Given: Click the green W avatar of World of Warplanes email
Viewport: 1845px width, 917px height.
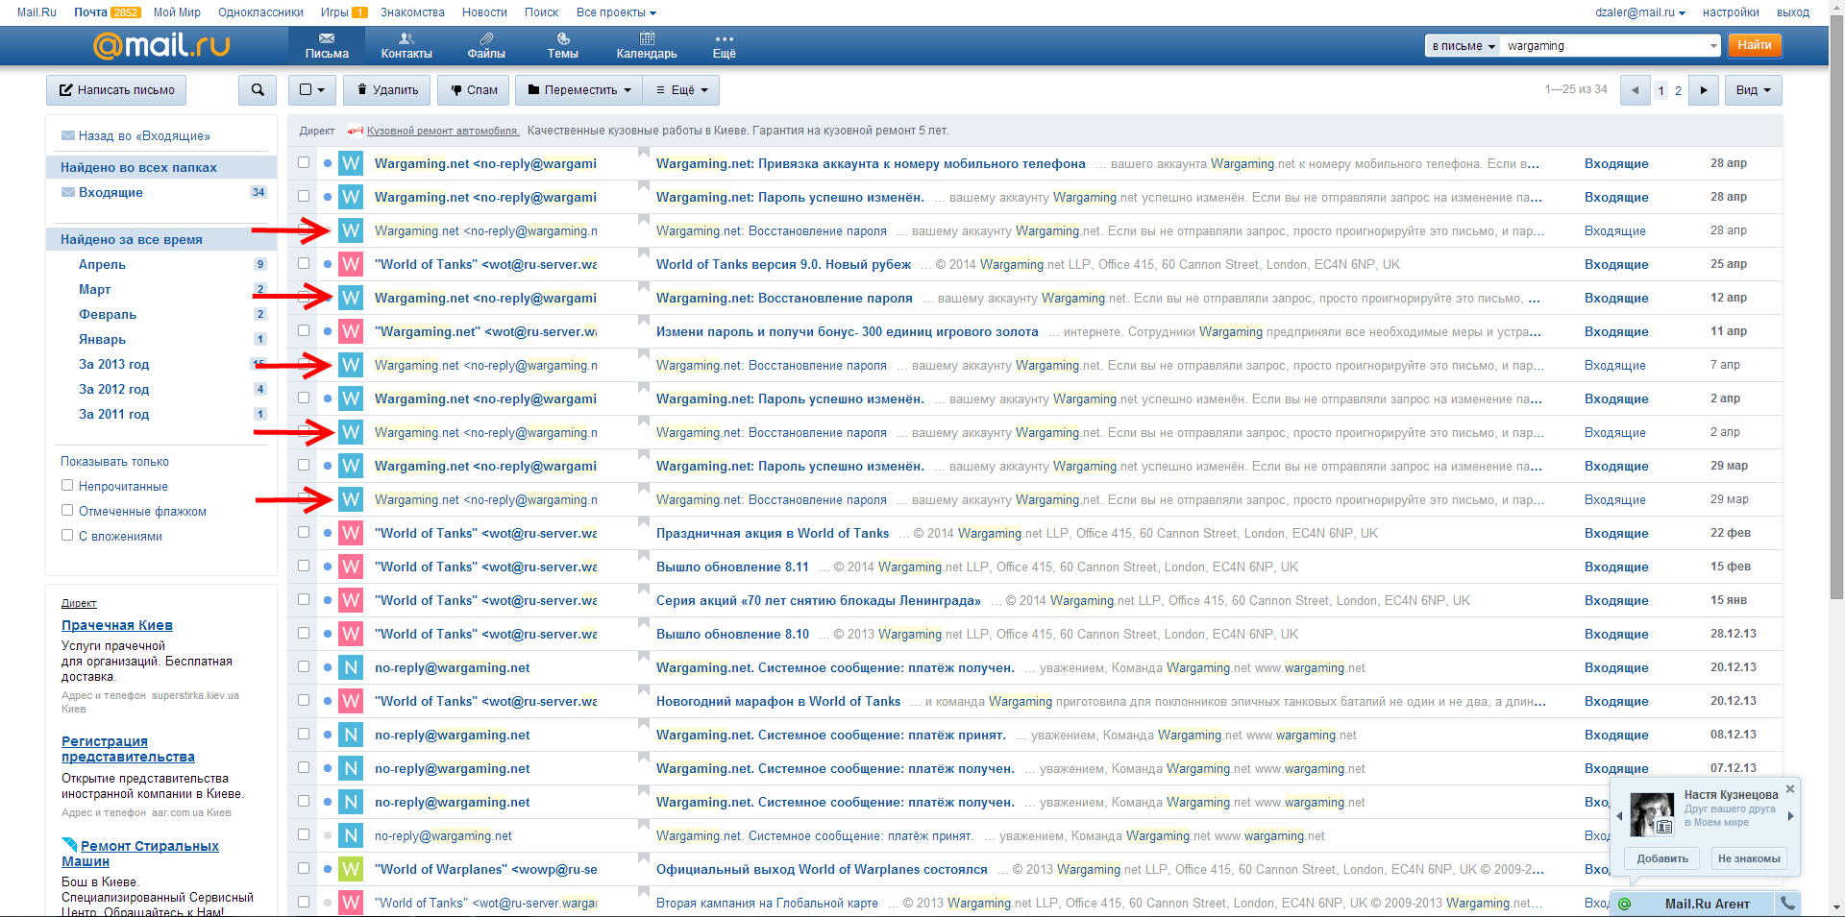Looking at the screenshot, I should 351,869.
